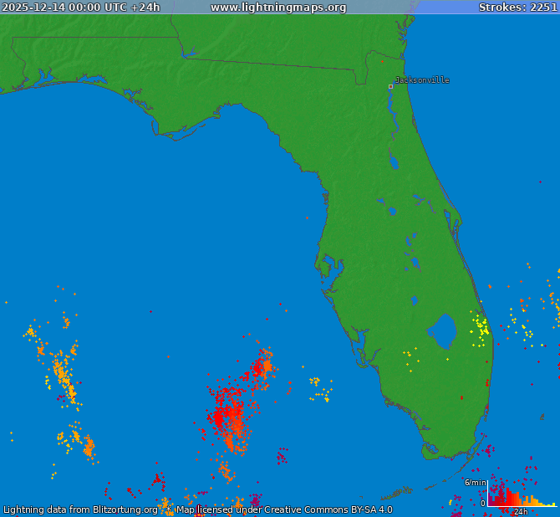Click the Strokes: 2251 counter
This screenshot has width=560, height=517.
point(518,8)
